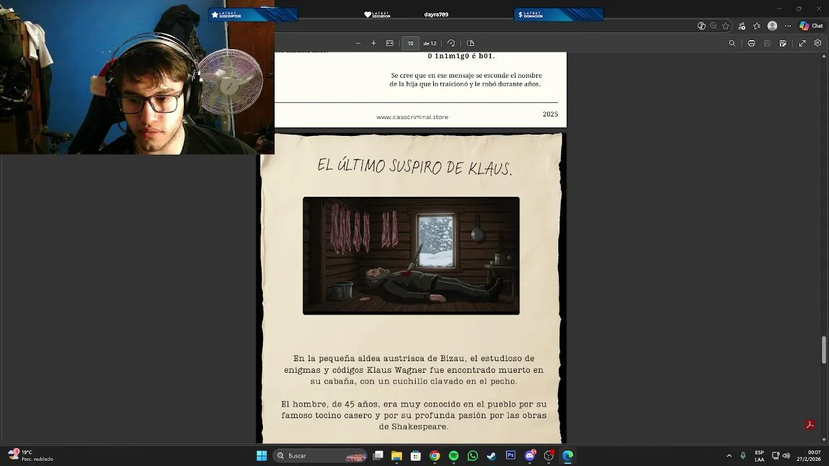
Task: Click the magnifier zoom icon in the address bar
Action: tap(714, 26)
